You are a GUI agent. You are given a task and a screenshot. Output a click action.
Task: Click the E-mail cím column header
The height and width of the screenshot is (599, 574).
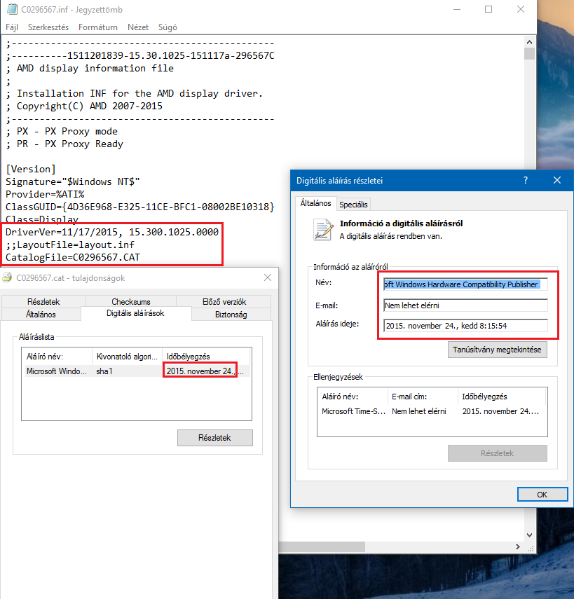(423, 397)
